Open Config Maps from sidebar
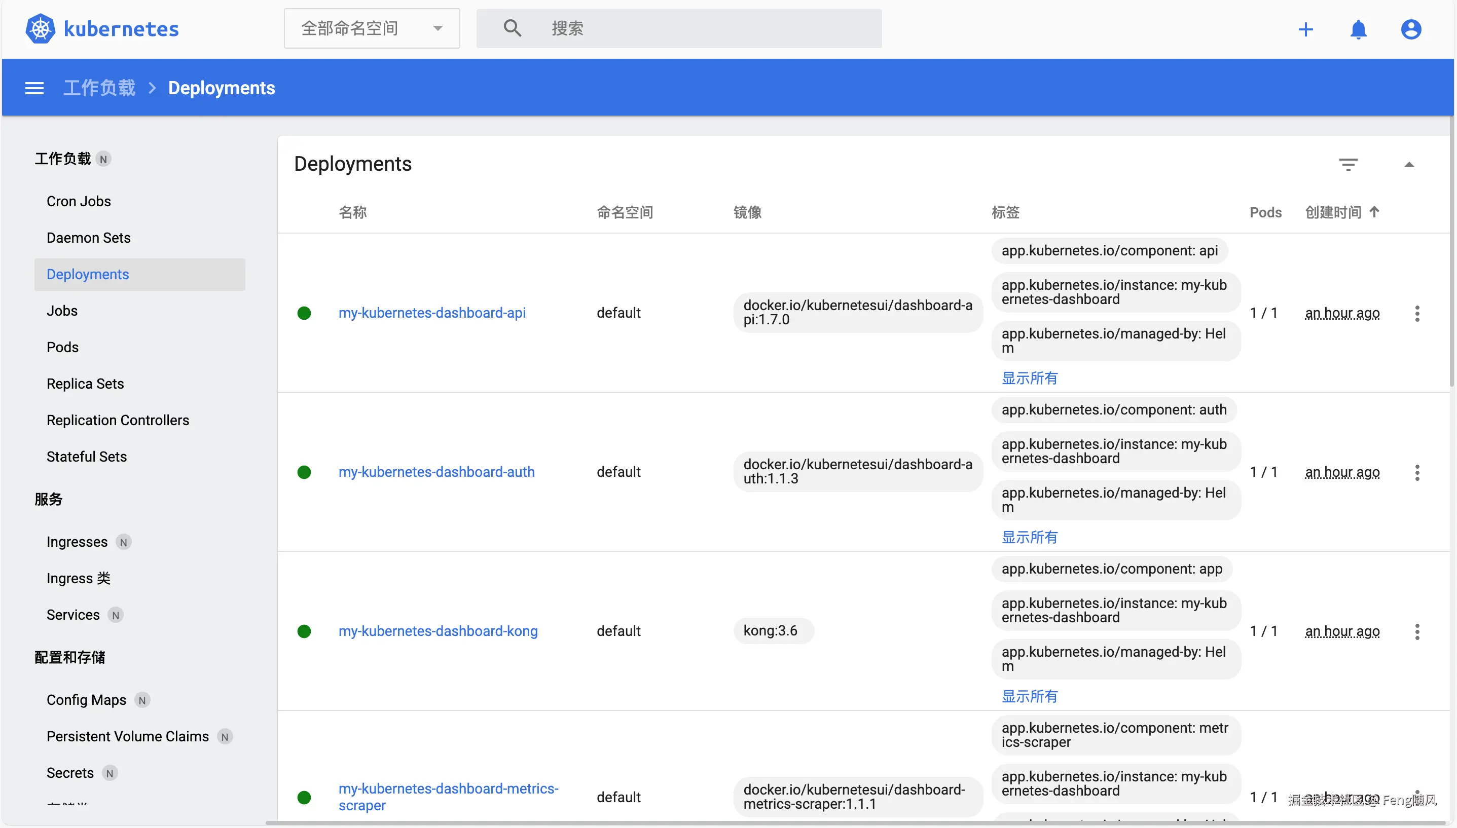This screenshot has width=1457, height=828. click(87, 700)
